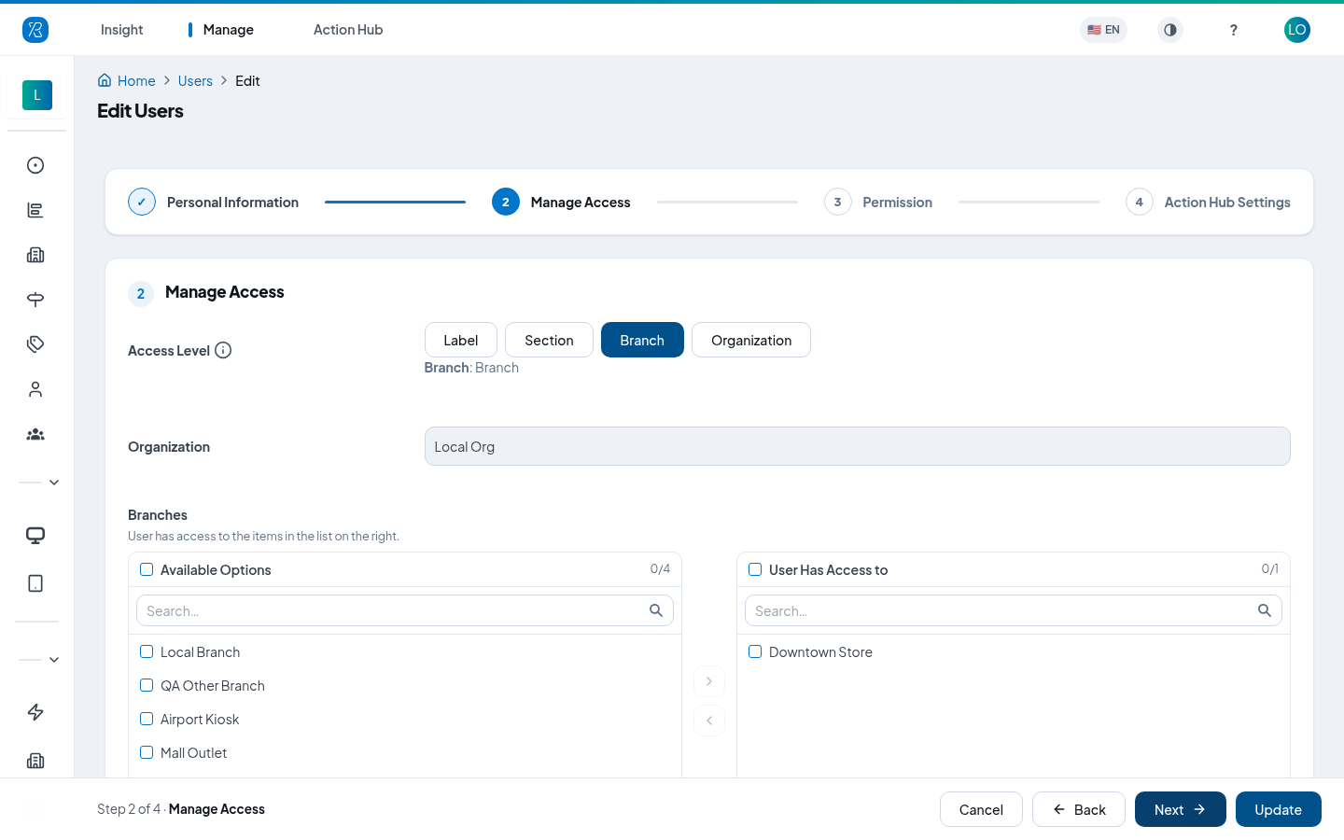Image resolution: width=1344 pixels, height=840 pixels.
Task: Click the app logo icon at top left
Action: point(35,30)
